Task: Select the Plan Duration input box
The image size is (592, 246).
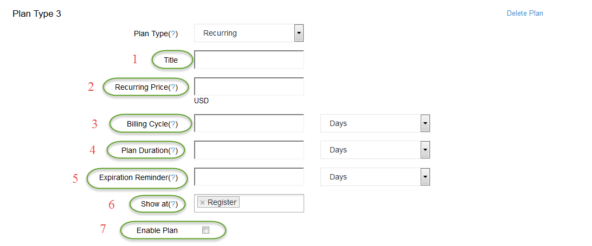Action: [249, 150]
